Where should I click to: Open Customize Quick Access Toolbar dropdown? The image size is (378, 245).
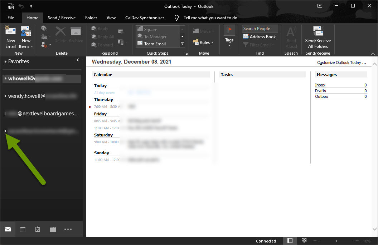31,6
